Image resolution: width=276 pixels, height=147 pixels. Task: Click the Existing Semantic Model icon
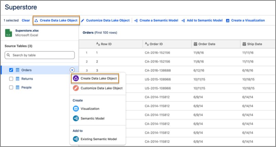[76, 139]
